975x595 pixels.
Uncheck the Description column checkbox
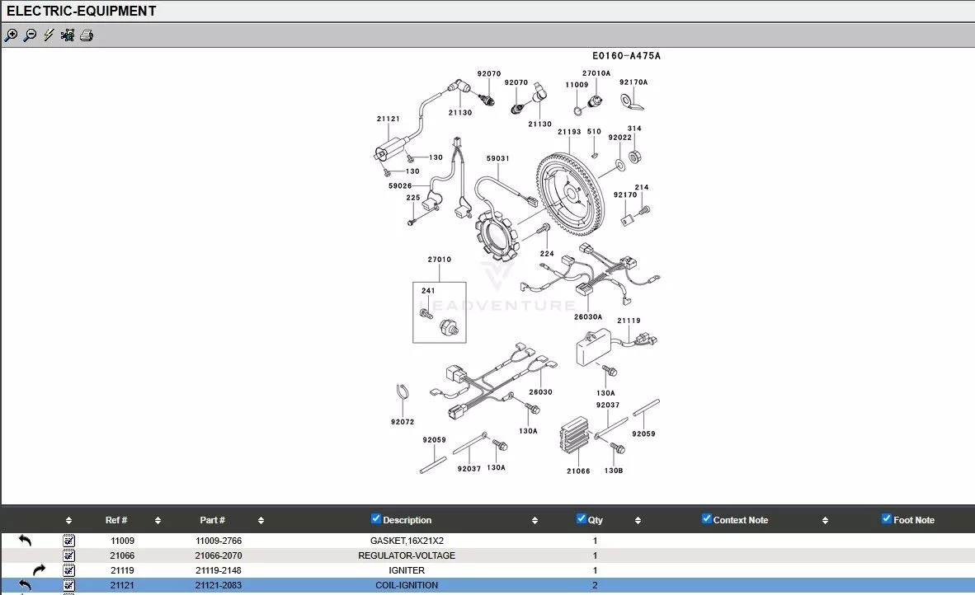(376, 519)
